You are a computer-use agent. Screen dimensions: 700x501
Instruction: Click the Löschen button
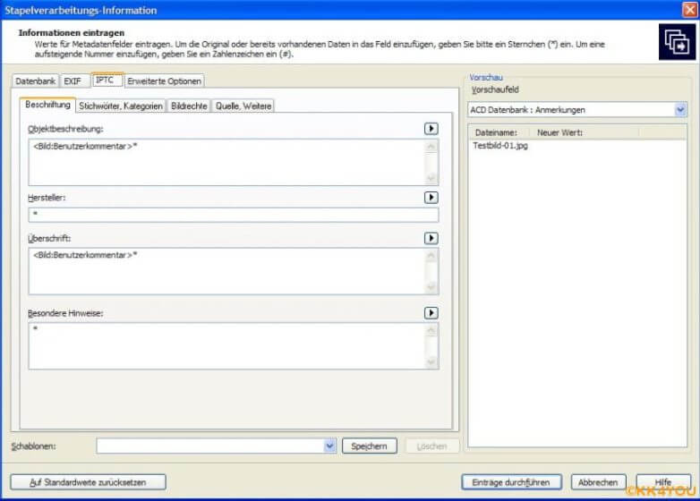[x=431, y=446]
